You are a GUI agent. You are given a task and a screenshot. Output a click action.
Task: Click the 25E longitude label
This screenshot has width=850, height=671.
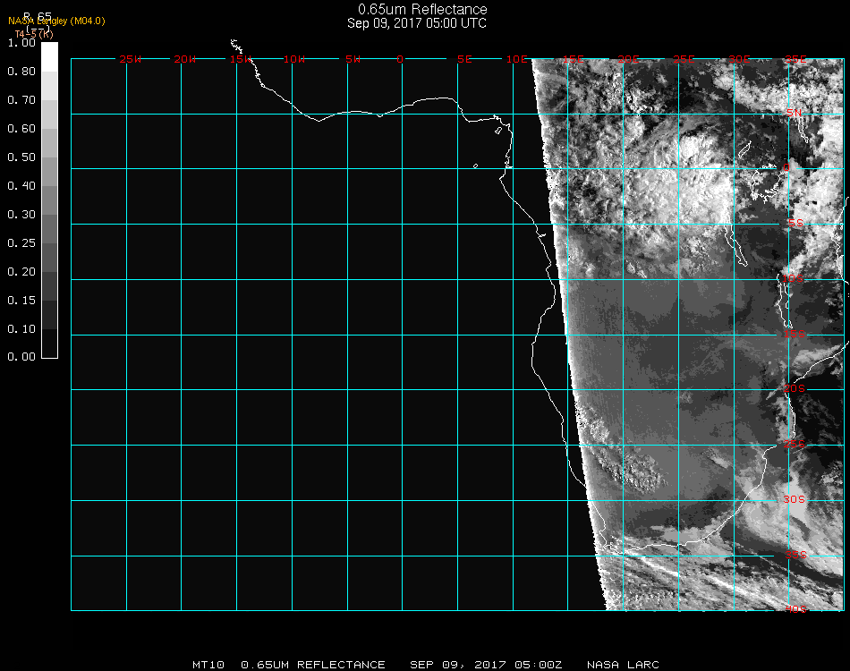684,59
